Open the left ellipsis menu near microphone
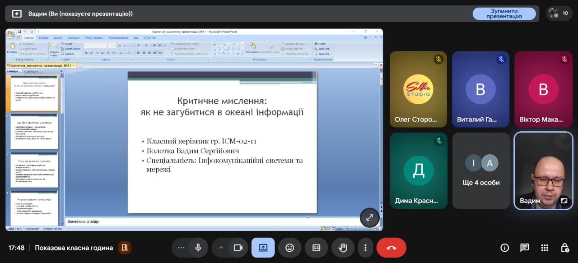This screenshot has height=263, width=578. click(x=182, y=248)
